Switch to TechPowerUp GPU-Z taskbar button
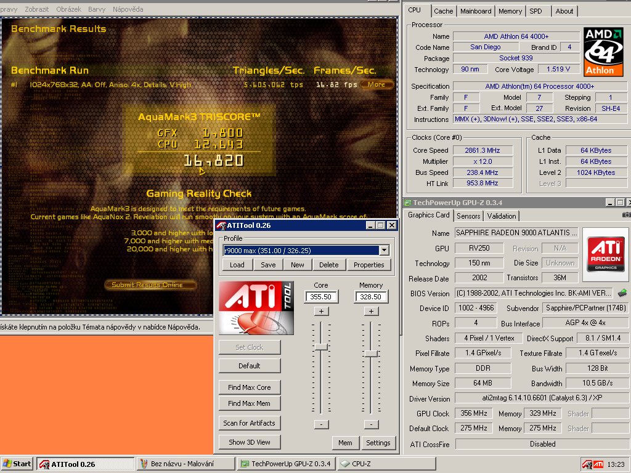631x473 pixels. [x=286, y=464]
